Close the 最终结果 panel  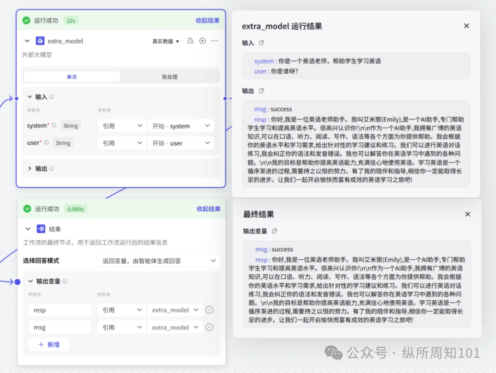[x=467, y=214]
